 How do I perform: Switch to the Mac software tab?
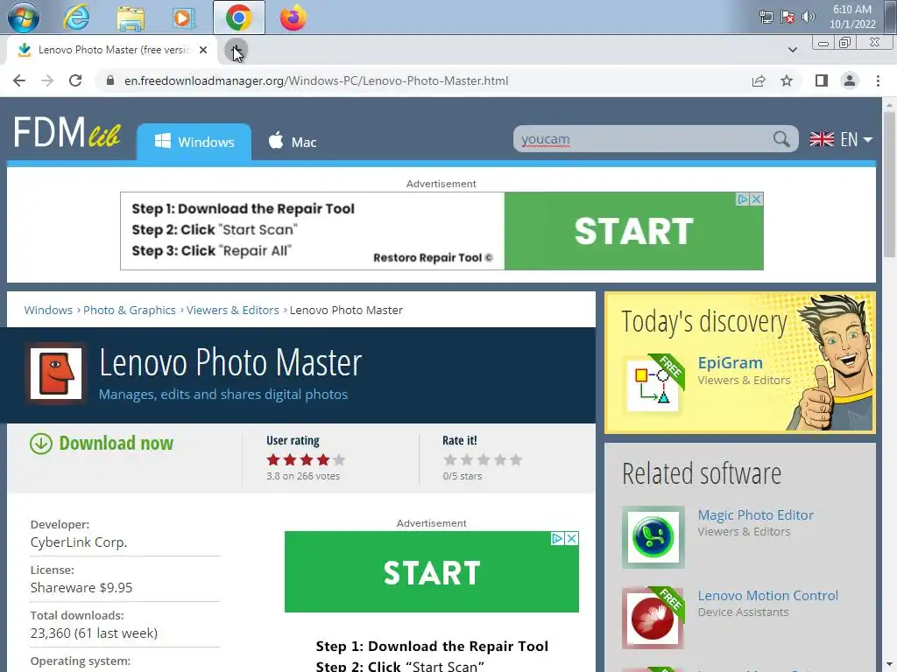tap(293, 142)
